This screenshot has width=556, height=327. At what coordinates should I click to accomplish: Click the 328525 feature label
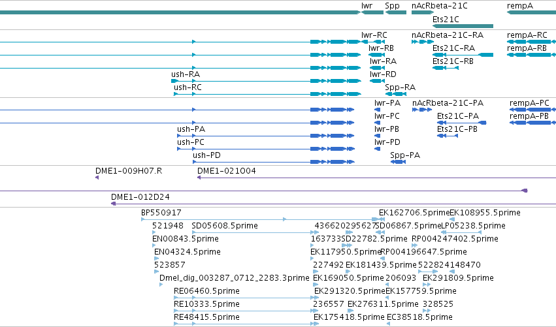[438, 304]
